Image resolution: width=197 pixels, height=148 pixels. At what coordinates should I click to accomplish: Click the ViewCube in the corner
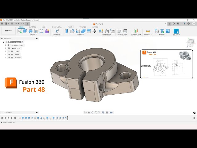(190, 43)
